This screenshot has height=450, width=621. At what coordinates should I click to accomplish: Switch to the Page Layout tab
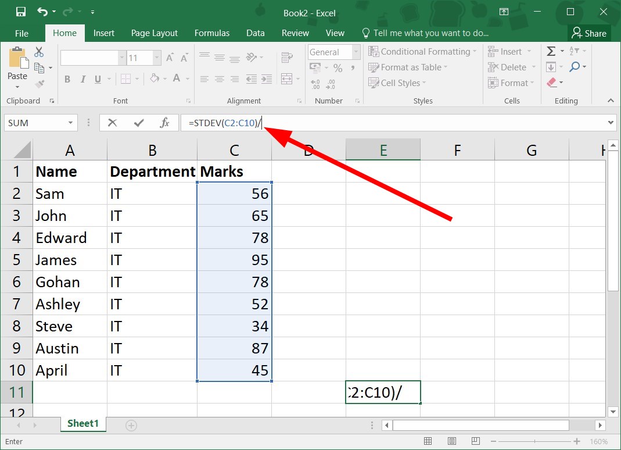155,33
